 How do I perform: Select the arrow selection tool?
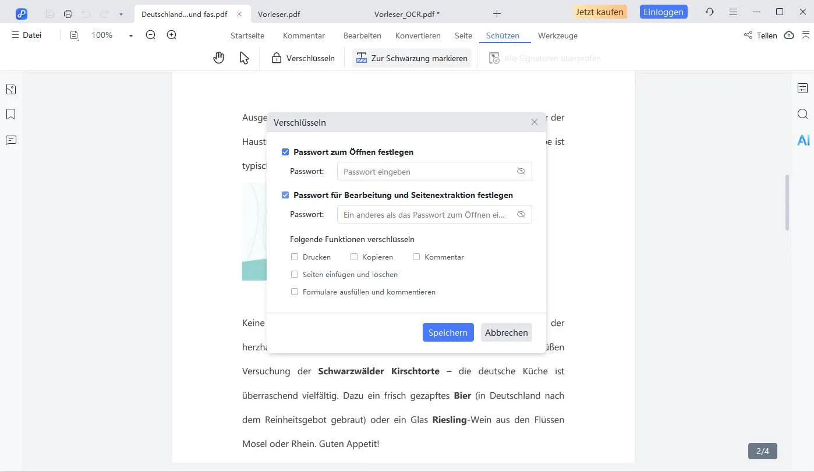click(x=245, y=58)
